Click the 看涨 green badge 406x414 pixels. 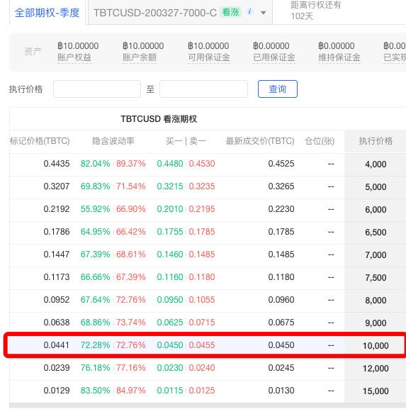230,12
